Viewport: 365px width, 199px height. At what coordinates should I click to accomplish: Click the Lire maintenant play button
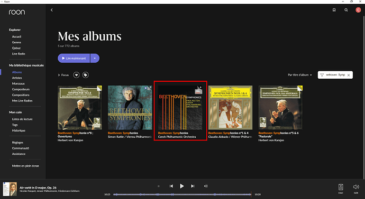click(x=74, y=58)
